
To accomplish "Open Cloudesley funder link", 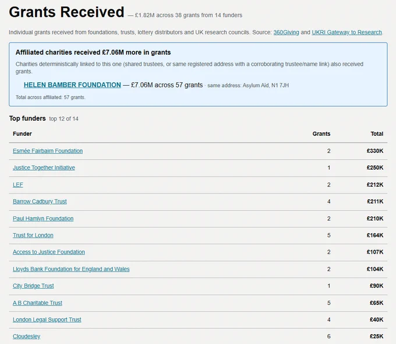I will tap(27, 336).
